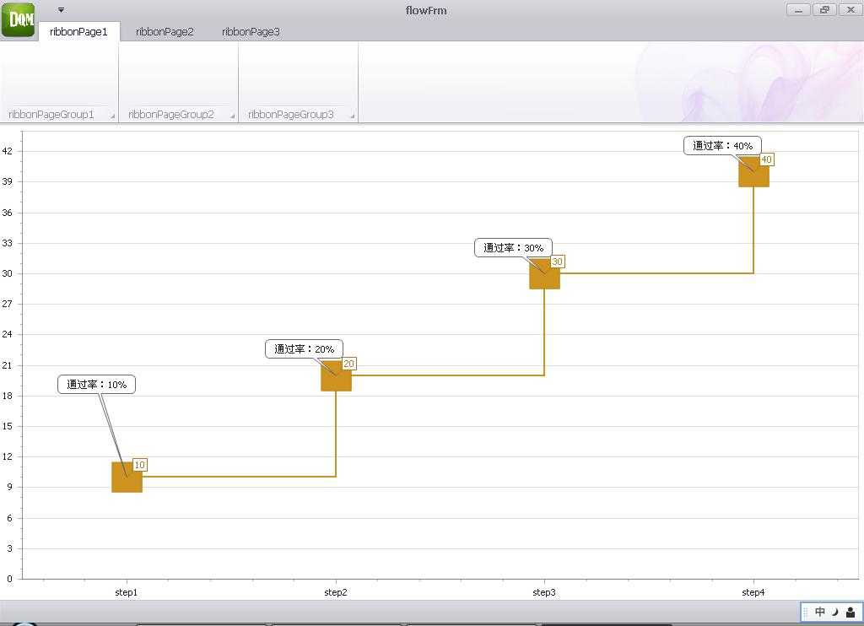The width and height of the screenshot is (864, 626).
Task: Click the step4 data point marker
Action: (753, 172)
